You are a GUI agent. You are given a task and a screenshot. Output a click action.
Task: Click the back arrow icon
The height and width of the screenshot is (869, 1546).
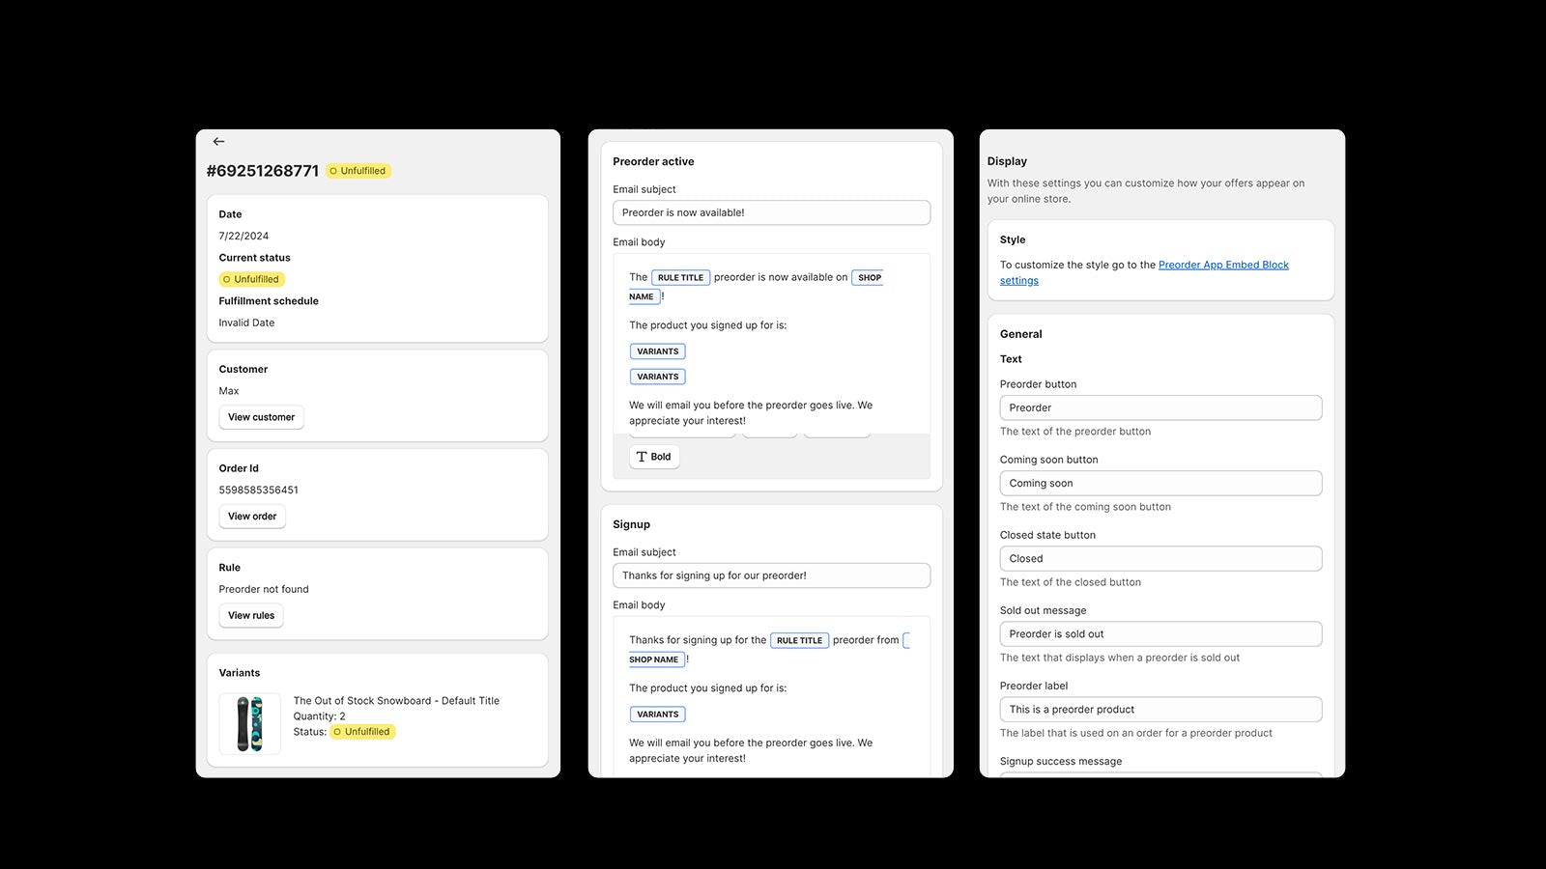[218, 142]
